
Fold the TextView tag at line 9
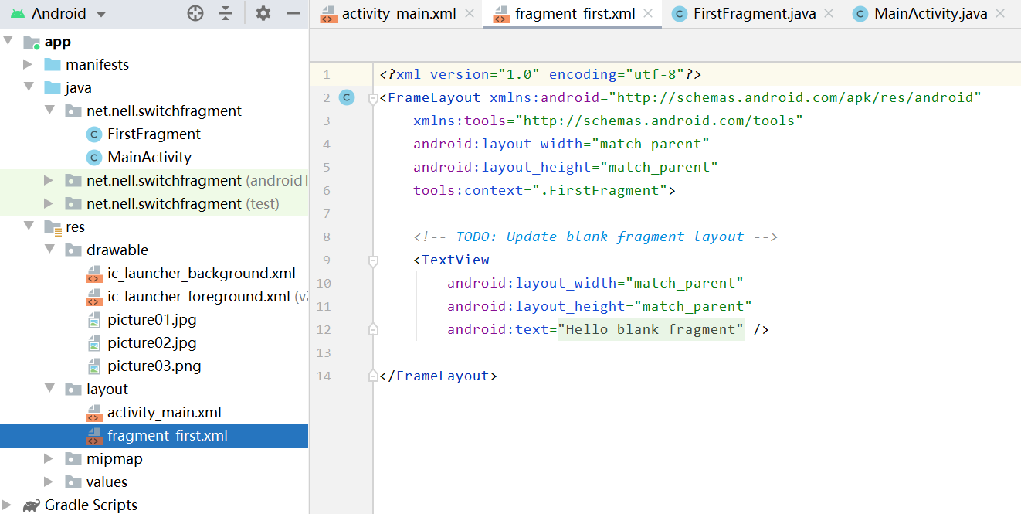pyautogui.click(x=373, y=261)
